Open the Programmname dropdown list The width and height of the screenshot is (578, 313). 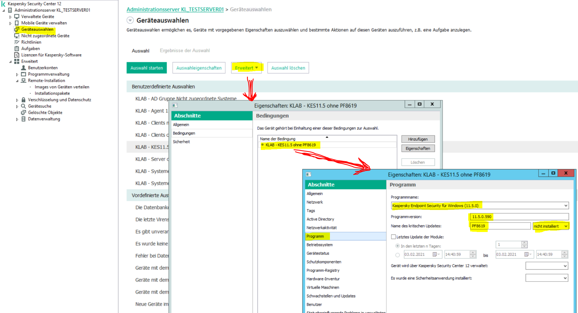point(566,206)
